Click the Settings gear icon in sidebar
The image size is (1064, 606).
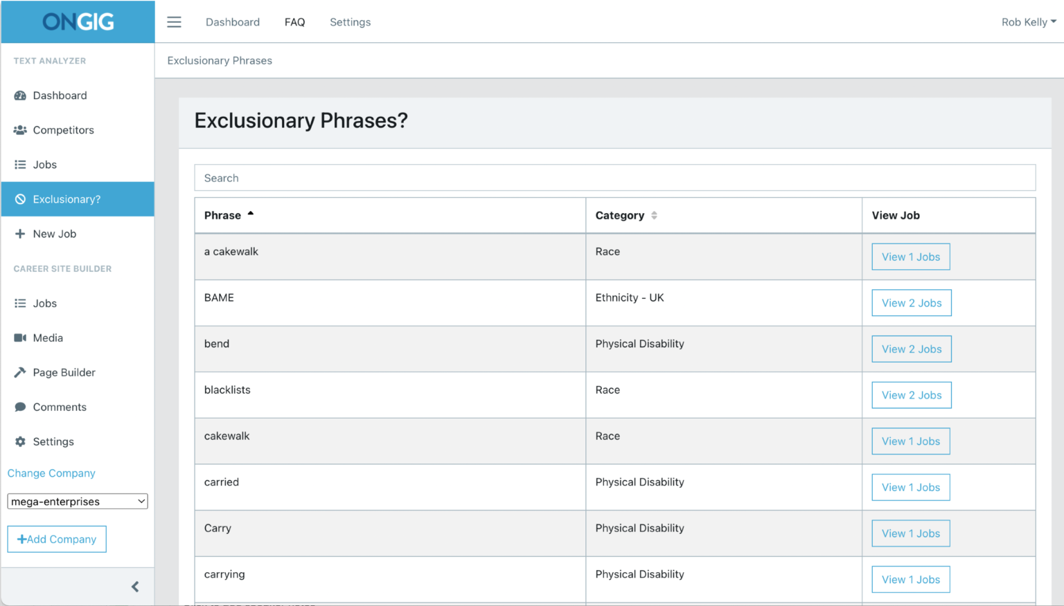coord(20,441)
